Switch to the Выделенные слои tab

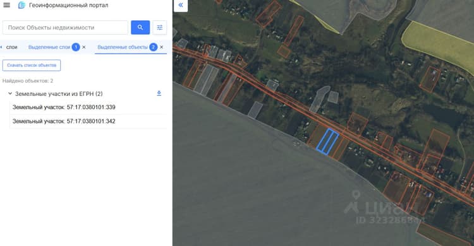click(49, 47)
